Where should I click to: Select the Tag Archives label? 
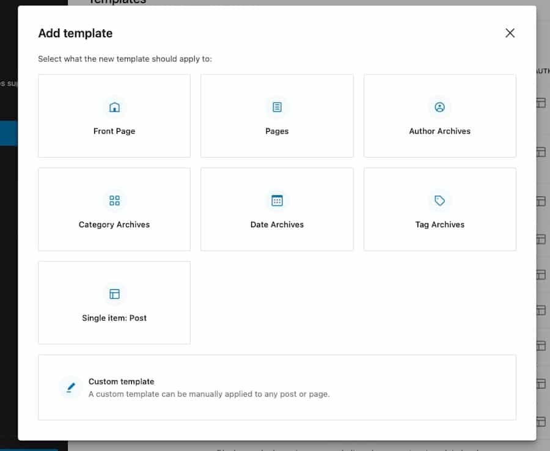point(439,225)
